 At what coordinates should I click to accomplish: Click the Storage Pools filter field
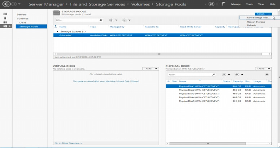pos(77,20)
